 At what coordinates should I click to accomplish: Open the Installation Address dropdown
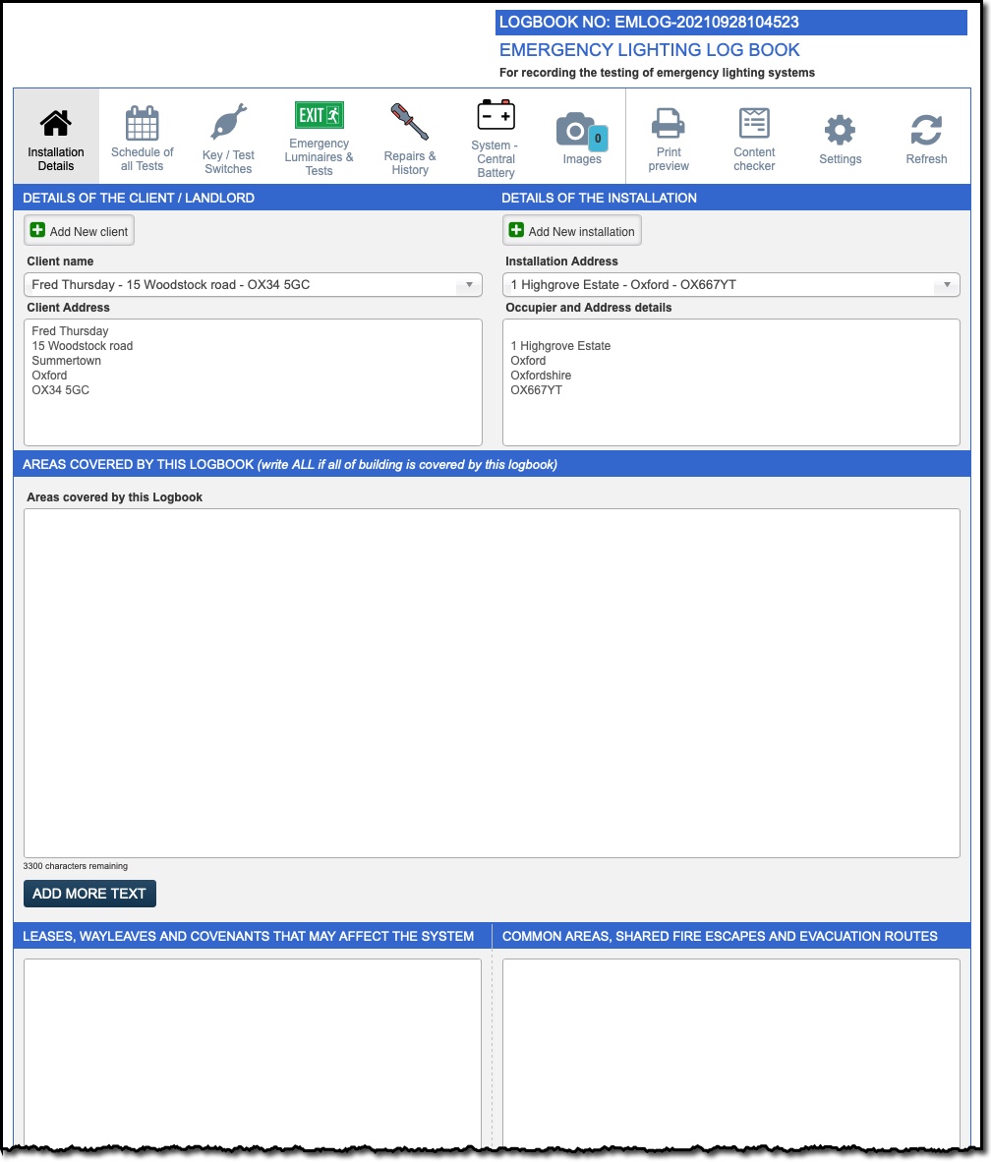tap(730, 284)
